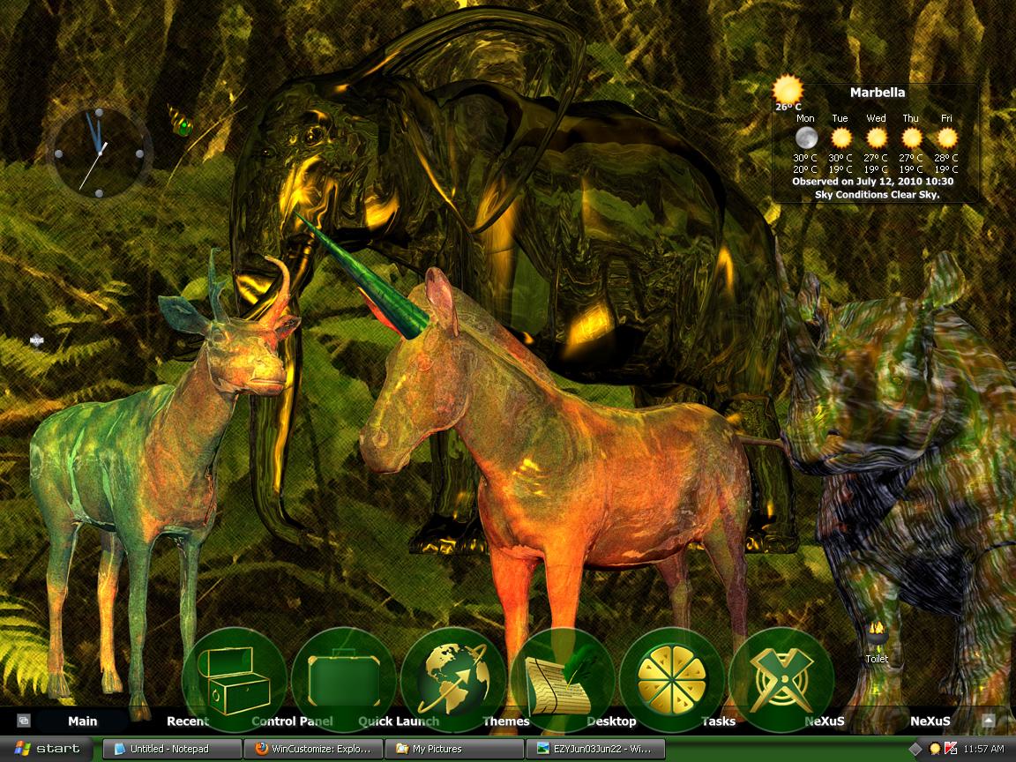1016x762 pixels.
Task: Open the lime slice dock icon
Action: point(671,680)
